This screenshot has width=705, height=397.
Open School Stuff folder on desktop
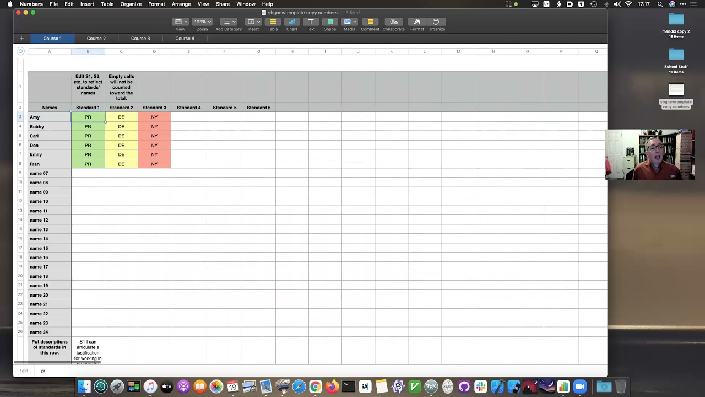676,61
